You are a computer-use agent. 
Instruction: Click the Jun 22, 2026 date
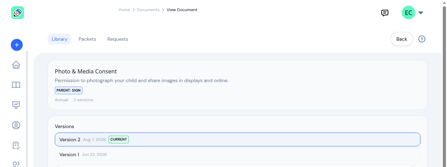(94, 154)
